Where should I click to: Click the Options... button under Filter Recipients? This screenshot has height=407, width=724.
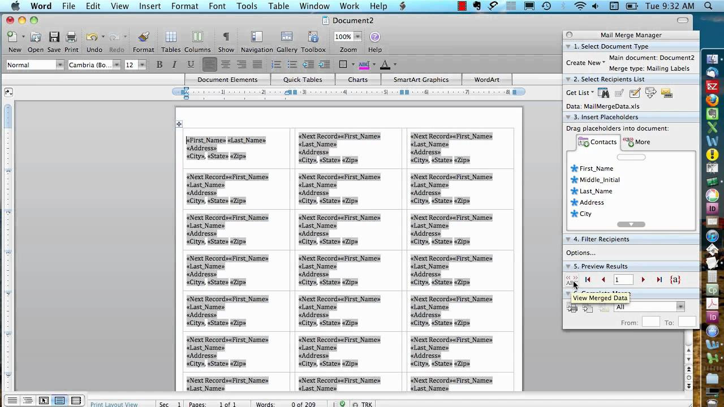(580, 253)
